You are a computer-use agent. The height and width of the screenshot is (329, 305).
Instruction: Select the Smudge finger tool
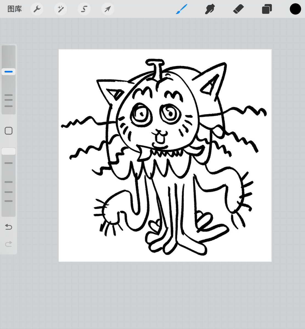(210, 9)
